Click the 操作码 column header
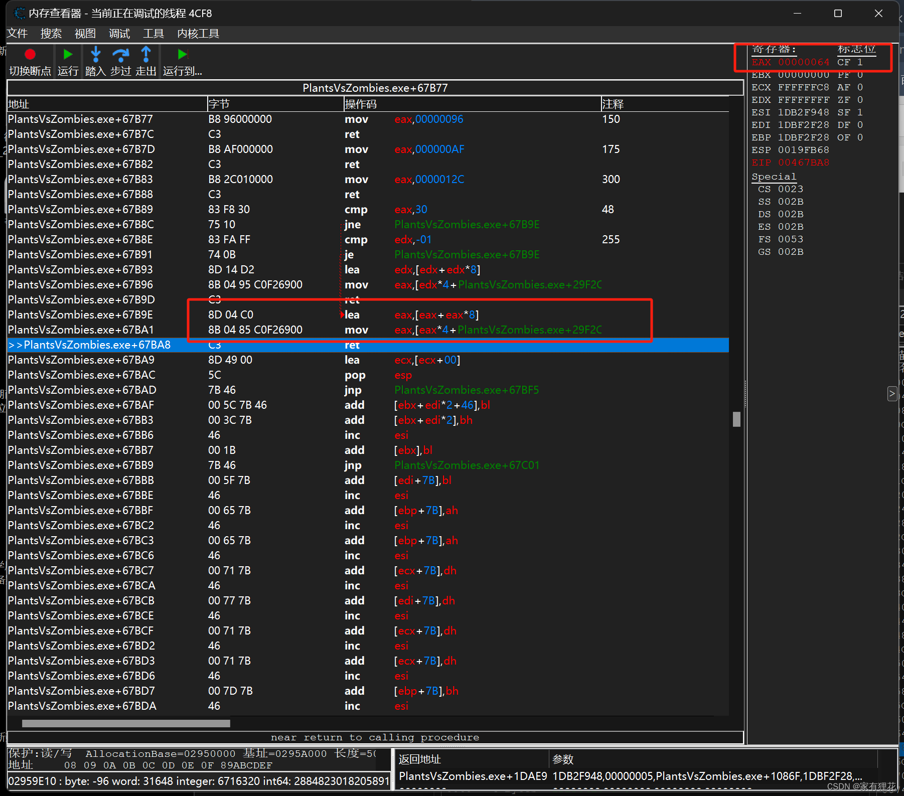904x796 pixels. (x=472, y=104)
